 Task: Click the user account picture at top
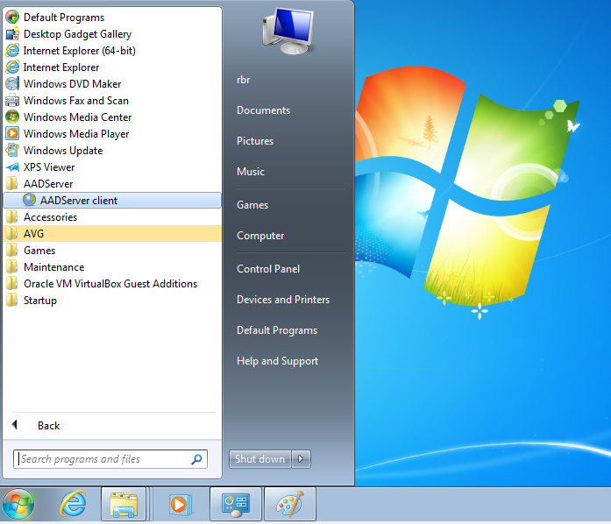(x=288, y=31)
